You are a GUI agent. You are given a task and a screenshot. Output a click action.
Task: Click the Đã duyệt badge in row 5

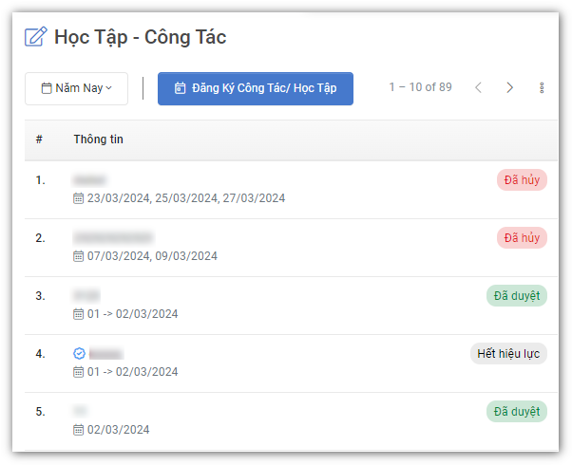pyautogui.click(x=516, y=412)
